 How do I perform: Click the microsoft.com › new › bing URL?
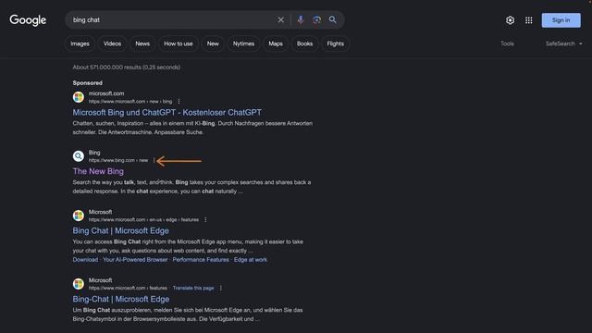pos(130,101)
